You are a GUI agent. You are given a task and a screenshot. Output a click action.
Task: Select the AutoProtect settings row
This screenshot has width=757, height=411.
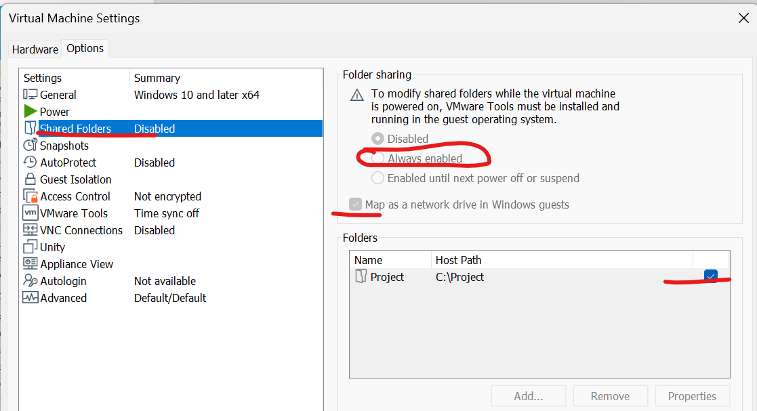[x=171, y=162]
